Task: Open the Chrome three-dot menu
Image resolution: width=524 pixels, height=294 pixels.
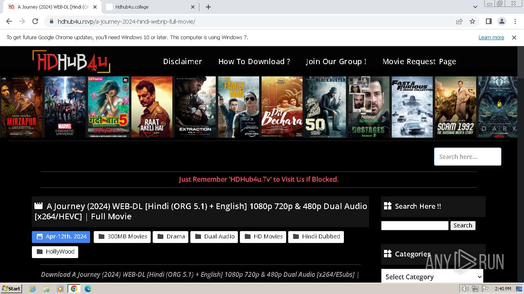Action: point(515,21)
